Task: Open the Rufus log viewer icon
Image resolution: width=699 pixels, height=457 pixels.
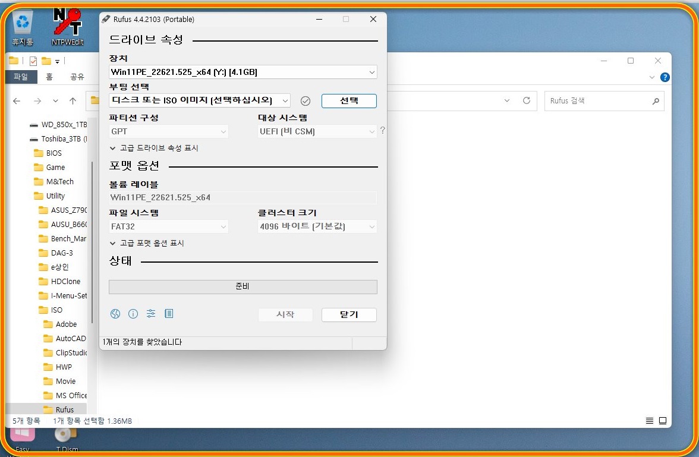Action: 169,314
